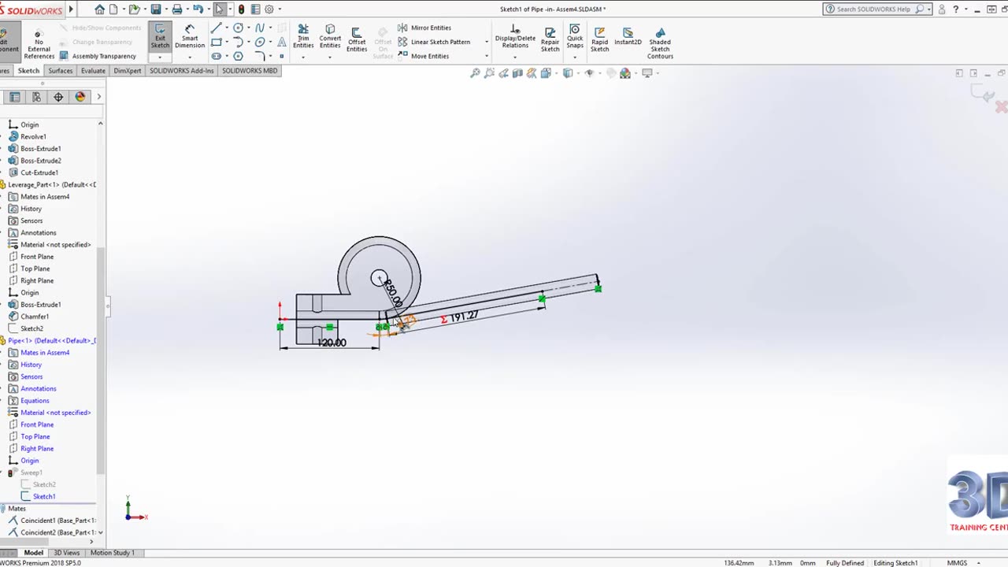Image resolution: width=1008 pixels, height=567 pixels.
Task: Open the FeatureManager Design Tree tab icon
Action: click(x=14, y=97)
